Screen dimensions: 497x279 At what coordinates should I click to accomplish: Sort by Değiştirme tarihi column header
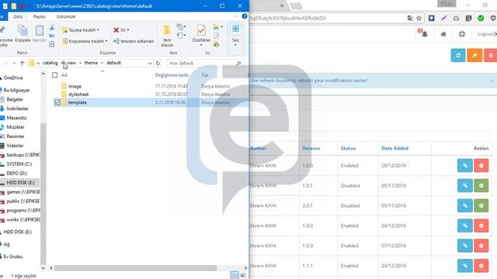point(172,75)
